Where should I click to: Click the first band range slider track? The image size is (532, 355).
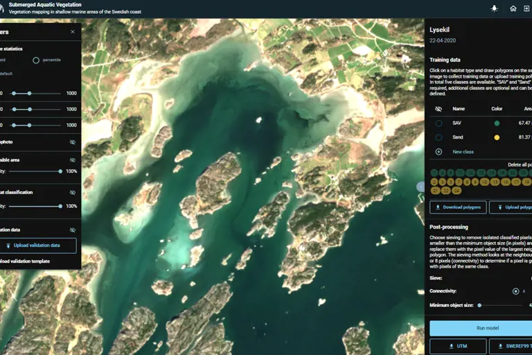point(36,93)
